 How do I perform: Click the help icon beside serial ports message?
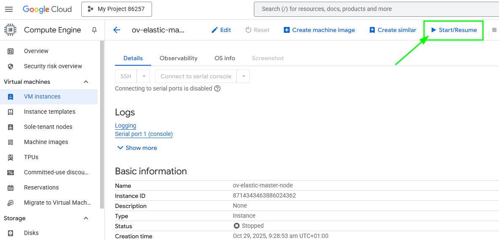pyautogui.click(x=217, y=88)
